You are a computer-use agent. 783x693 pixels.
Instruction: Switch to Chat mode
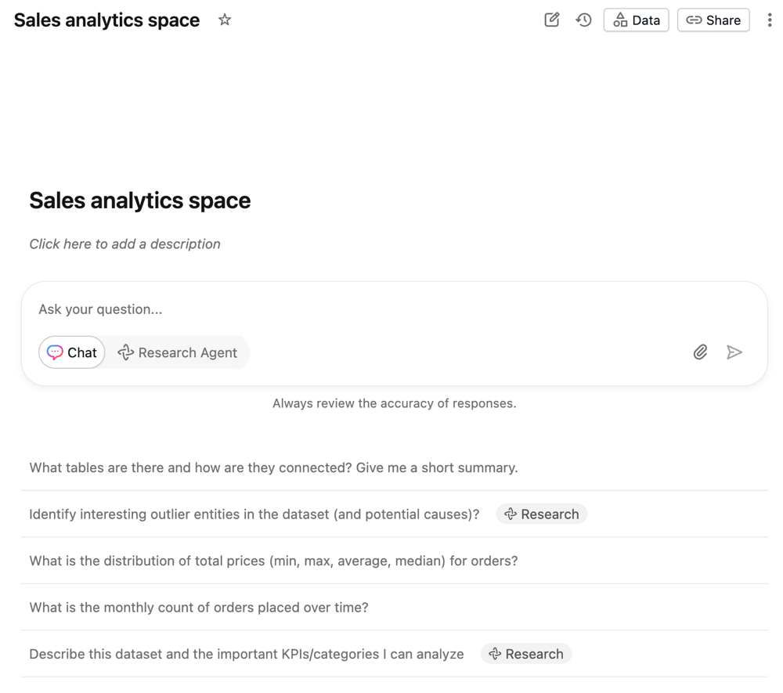[x=72, y=352]
